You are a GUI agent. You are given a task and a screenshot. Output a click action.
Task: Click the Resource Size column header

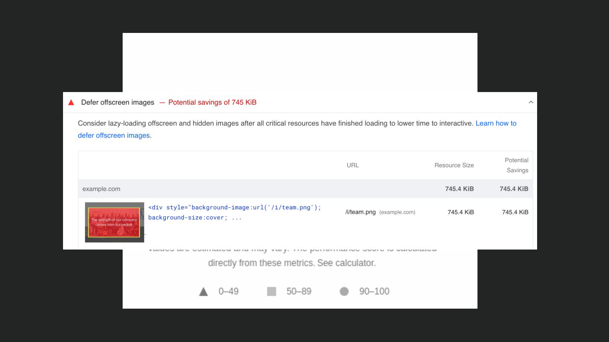point(454,165)
